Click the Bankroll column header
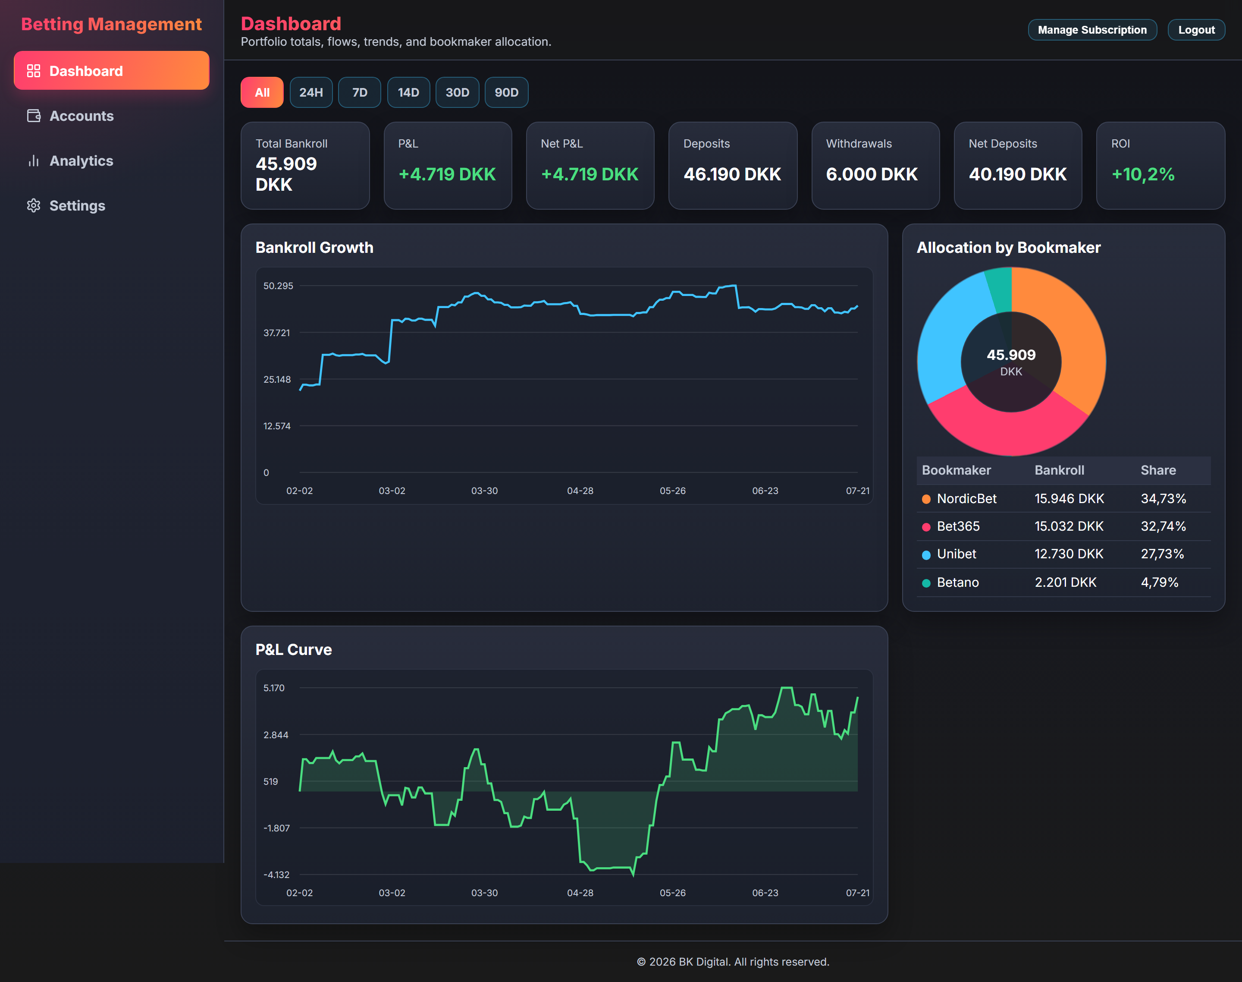The width and height of the screenshot is (1242, 982). click(1059, 470)
